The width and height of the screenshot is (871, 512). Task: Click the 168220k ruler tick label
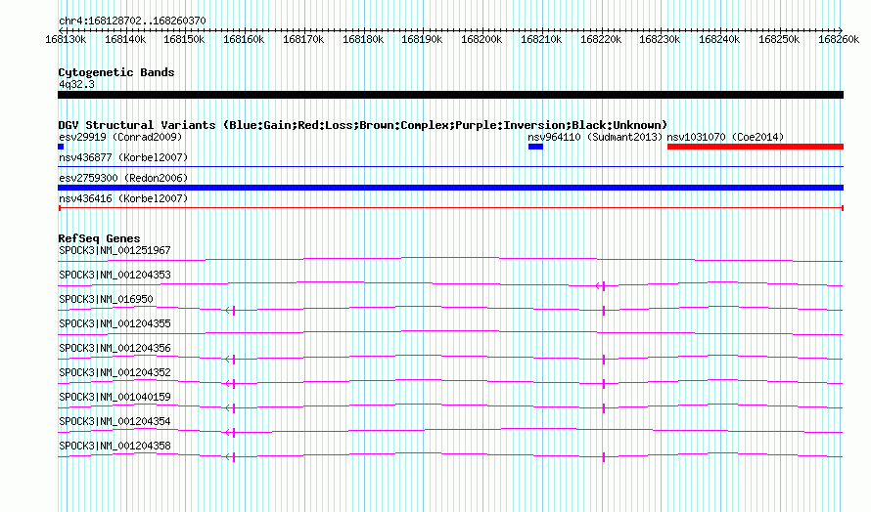pyautogui.click(x=601, y=39)
